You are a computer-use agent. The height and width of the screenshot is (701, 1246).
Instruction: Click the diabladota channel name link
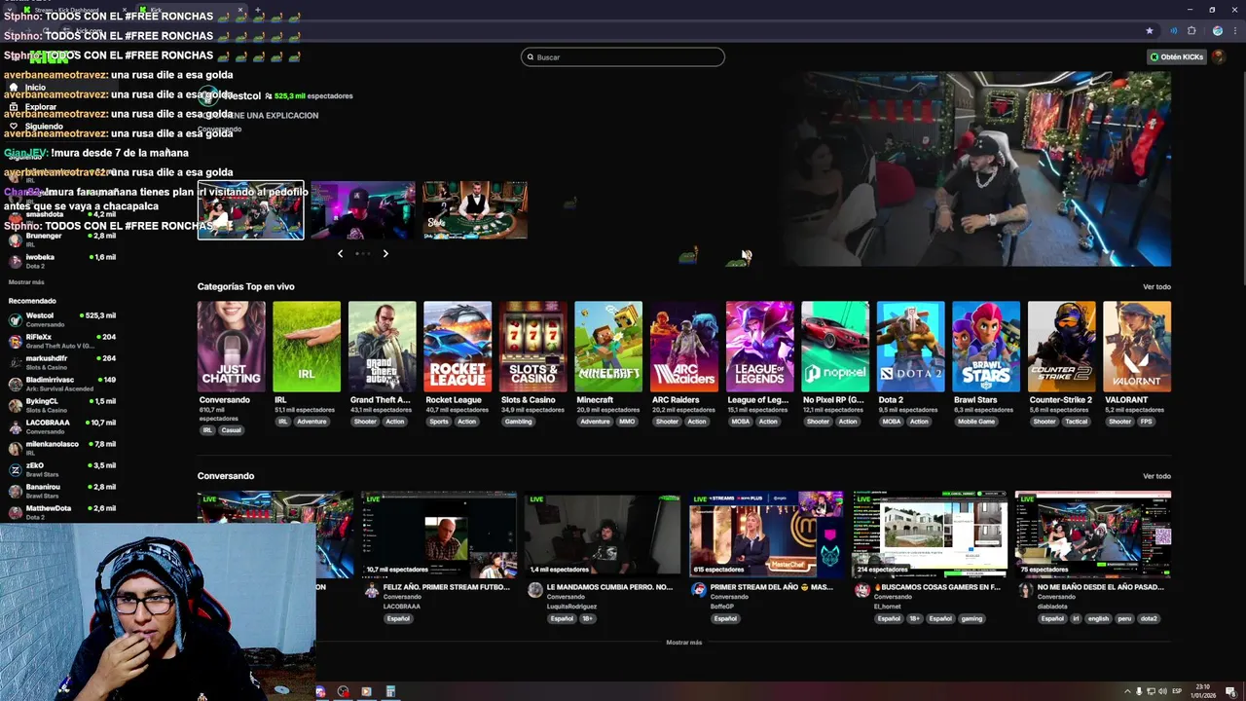click(1052, 607)
